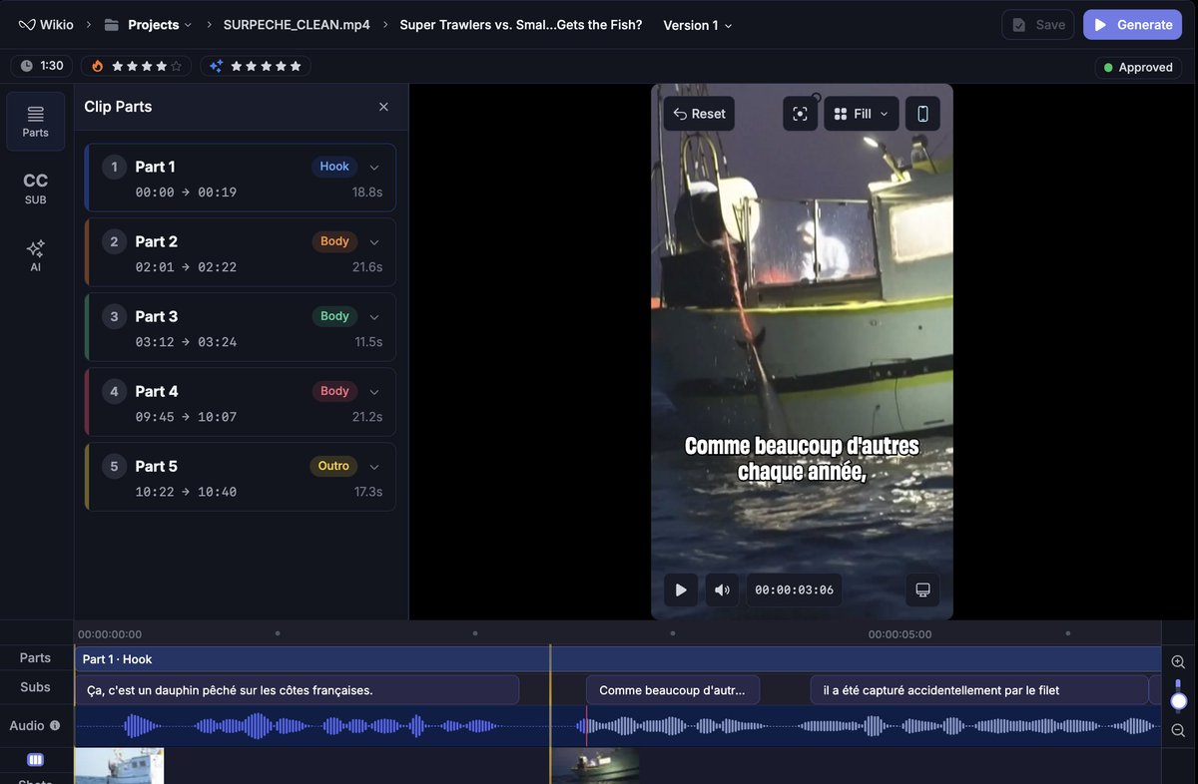
Task: Open the Fill mode dropdown
Action: point(861,114)
